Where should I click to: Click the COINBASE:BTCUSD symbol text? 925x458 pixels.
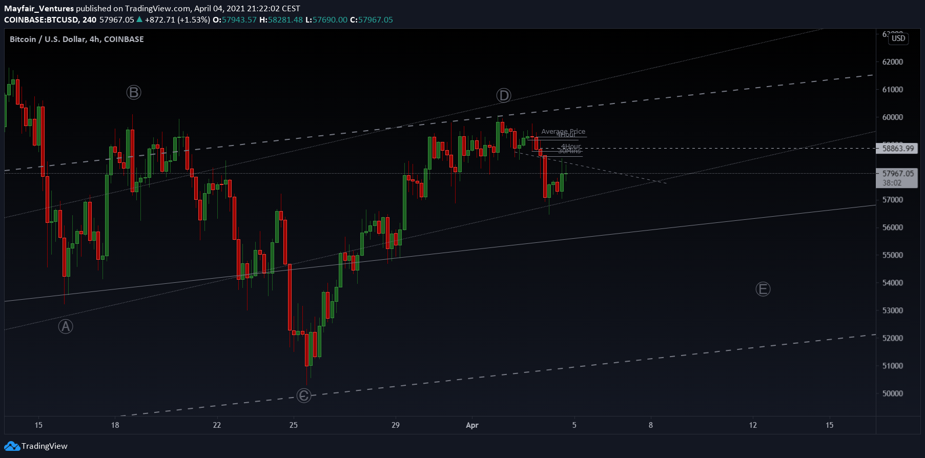coord(42,19)
